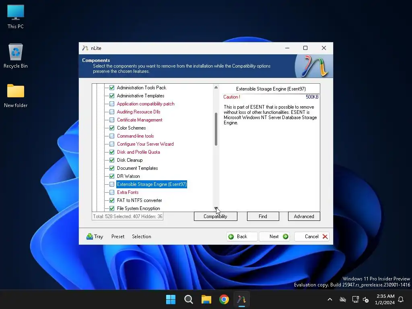The image size is (412, 309).
Task: Proceed with the Next button
Action: coord(274,237)
